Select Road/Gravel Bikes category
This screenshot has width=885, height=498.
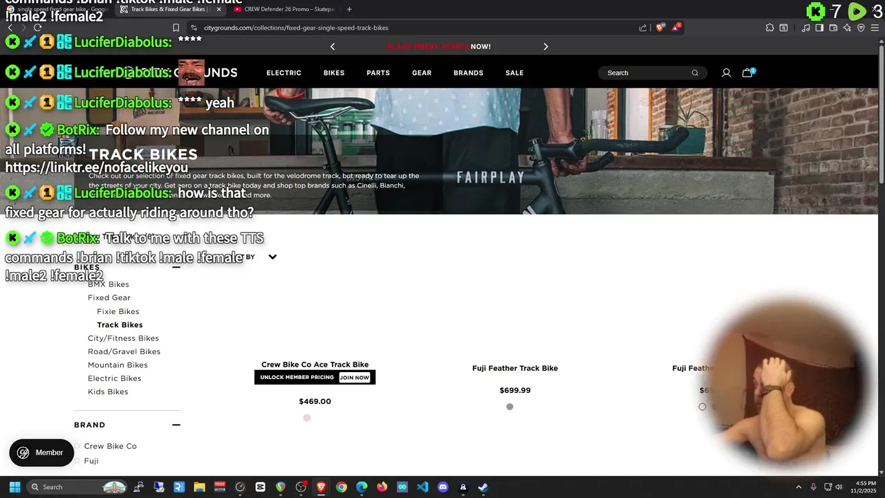coord(124,351)
